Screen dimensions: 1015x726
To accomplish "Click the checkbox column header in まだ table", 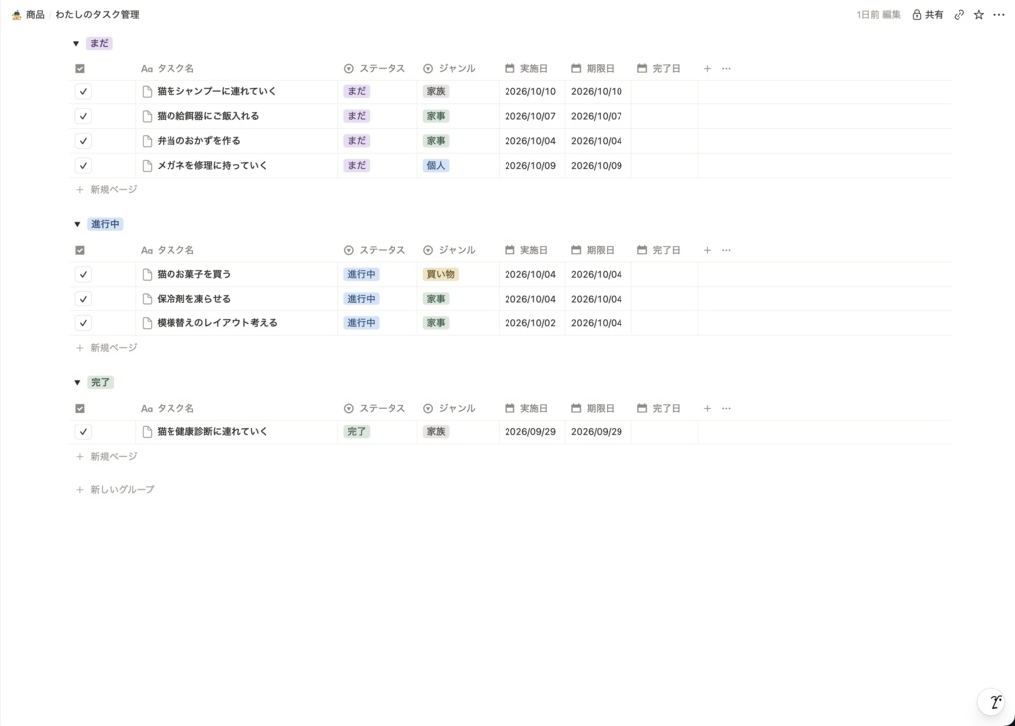I will click(80, 69).
